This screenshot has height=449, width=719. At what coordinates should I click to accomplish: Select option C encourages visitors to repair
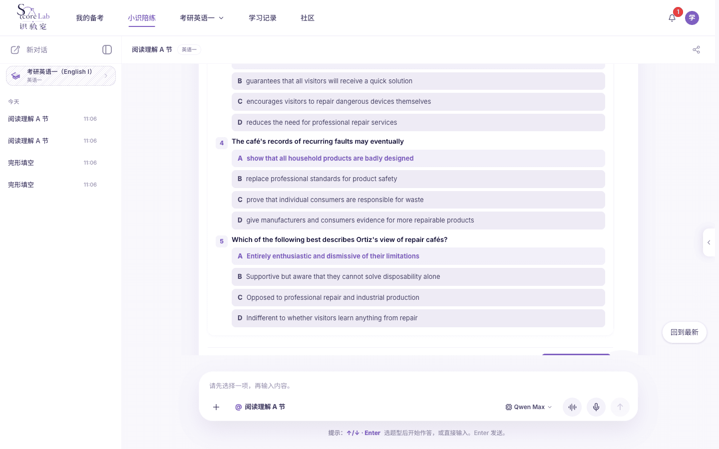[418, 102]
